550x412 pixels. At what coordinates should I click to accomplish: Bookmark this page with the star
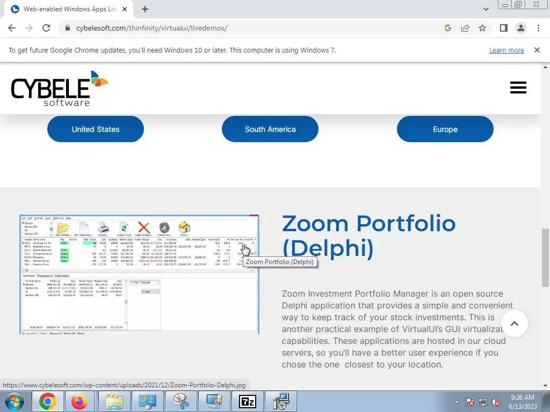coord(482,28)
